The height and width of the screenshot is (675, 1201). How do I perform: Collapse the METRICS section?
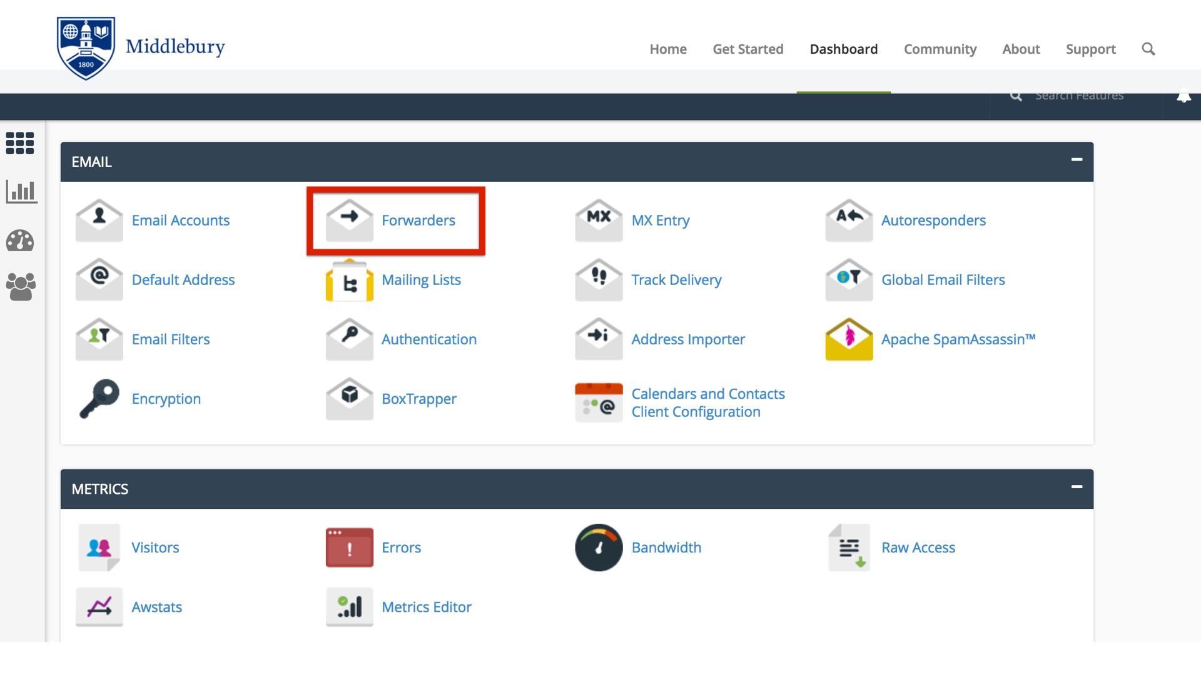click(x=1077, y=487)
